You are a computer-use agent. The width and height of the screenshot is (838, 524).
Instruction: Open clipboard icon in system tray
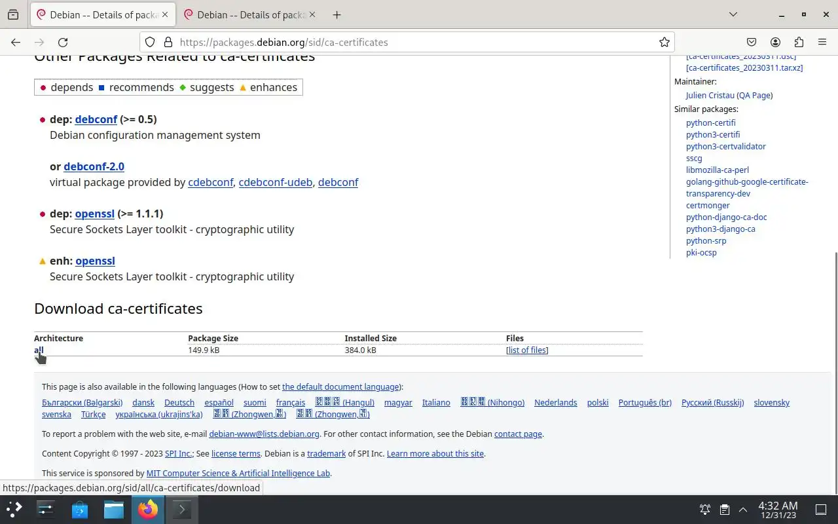point(724,509)
